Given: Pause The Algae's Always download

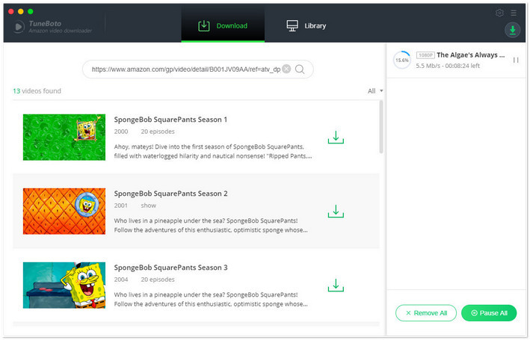Looking at the screenshot, I should pyautogui.click(x=516, y=60).
